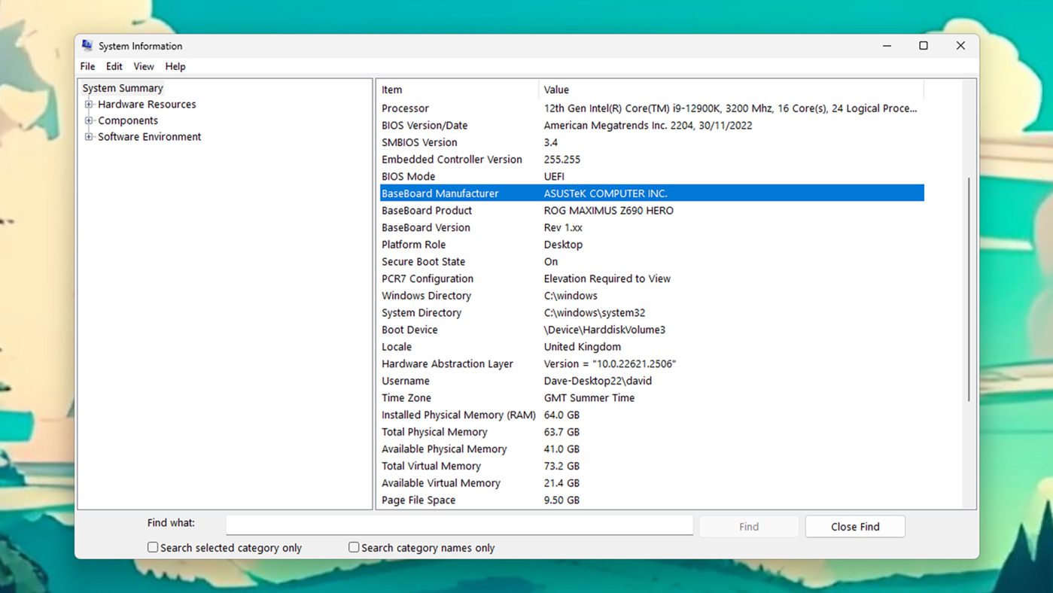Click the Value column header
Viewport: 1053px width, 593px height.
[730, 90]
